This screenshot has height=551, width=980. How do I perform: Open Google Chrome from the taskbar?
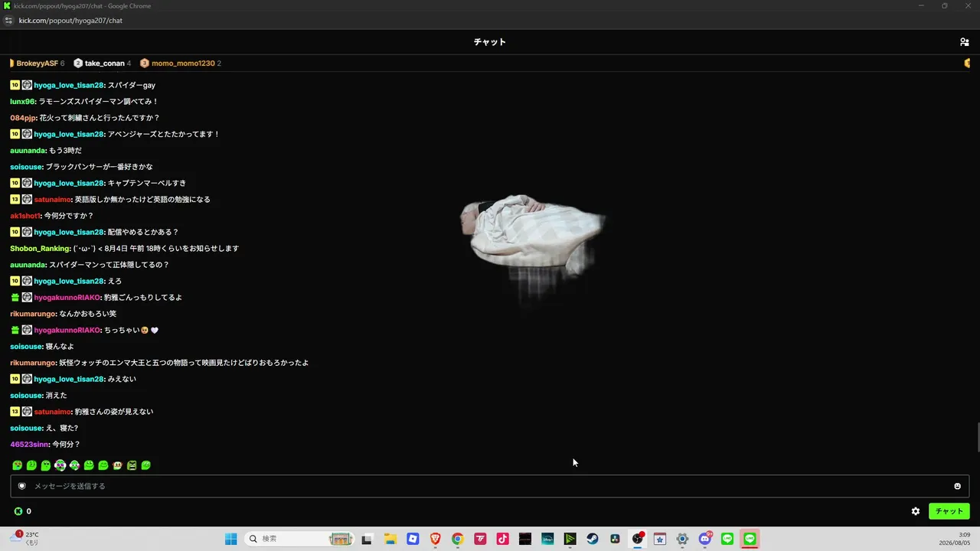pyautogui.click(x=457, y=539)
